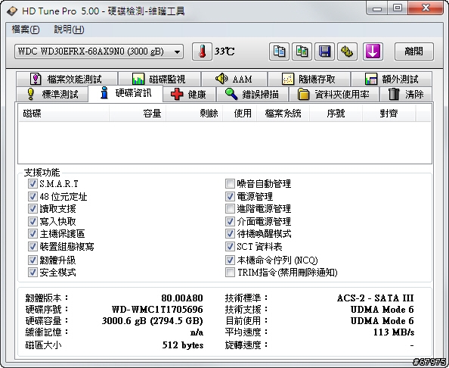The image size is (449, 368).
Task: Switch to the 隨機存取 tab
Action: click(x=309, y=79)
